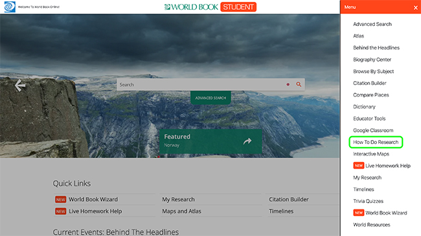This screenshot has height=236, width=421.
Task: Click the Menu panel title
Action: coord(350,7)
